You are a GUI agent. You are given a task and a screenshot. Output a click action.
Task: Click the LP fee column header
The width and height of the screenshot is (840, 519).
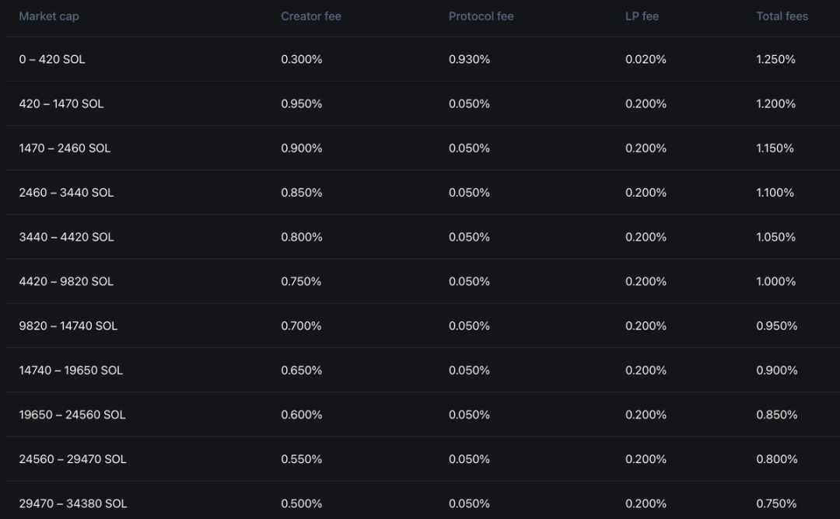[x=642, y=16]
